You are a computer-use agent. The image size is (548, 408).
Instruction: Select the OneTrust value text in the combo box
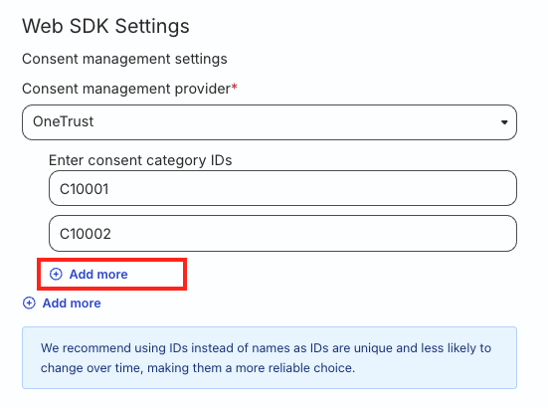click(x=64, y=121)
